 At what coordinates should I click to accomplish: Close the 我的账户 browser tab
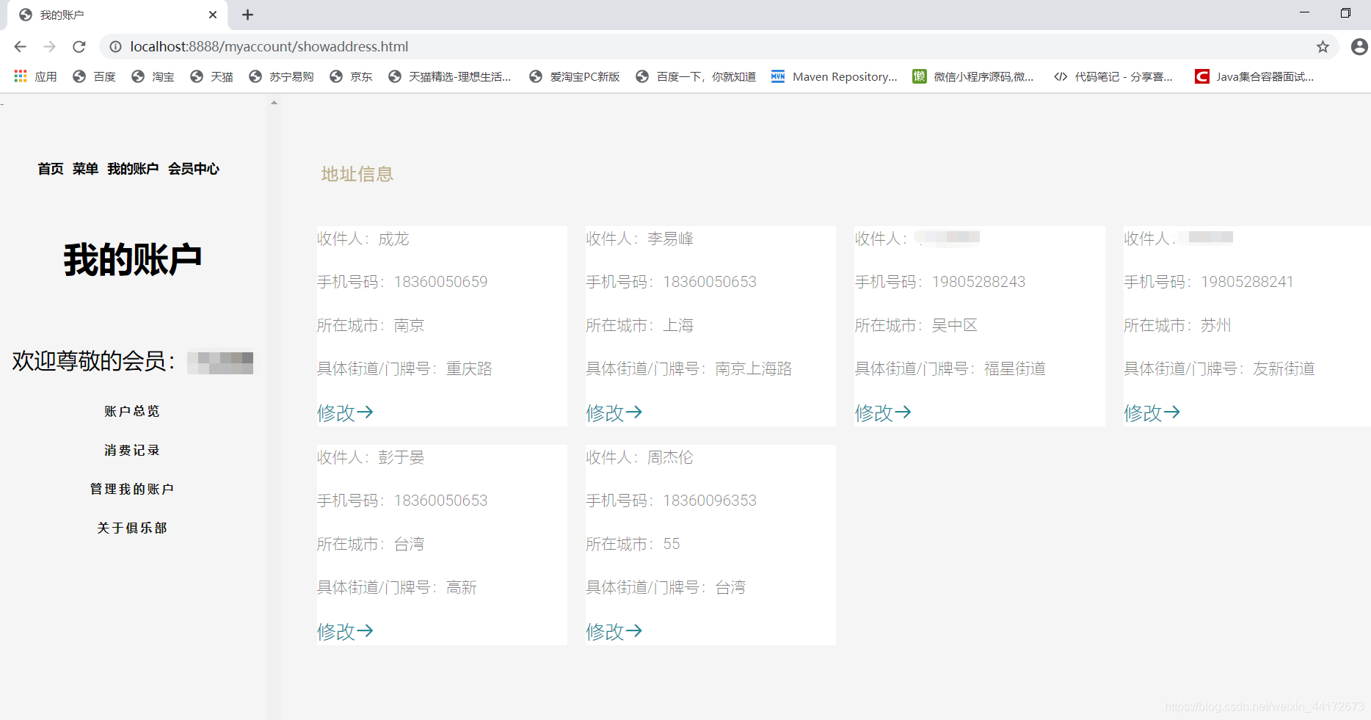213,15
